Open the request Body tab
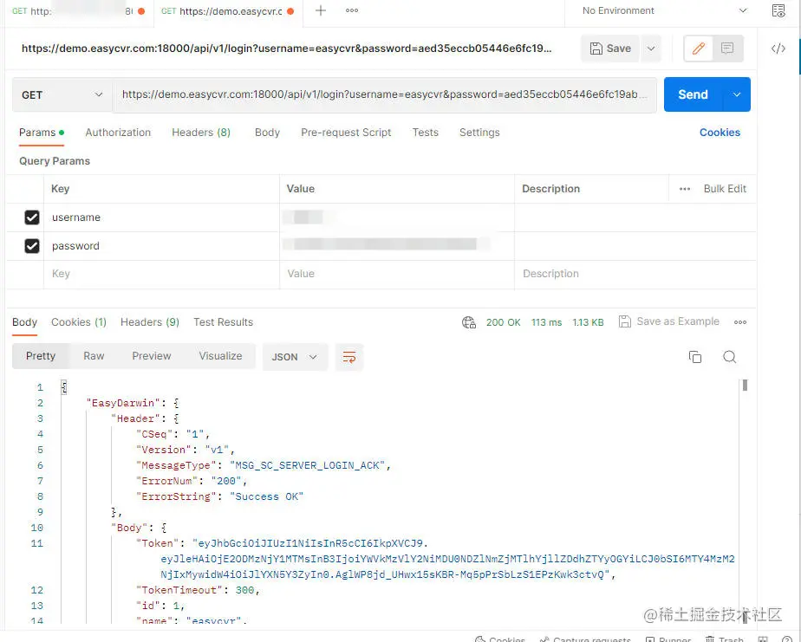The width and height of the screenshot is (801, 642). coord(267,133)
